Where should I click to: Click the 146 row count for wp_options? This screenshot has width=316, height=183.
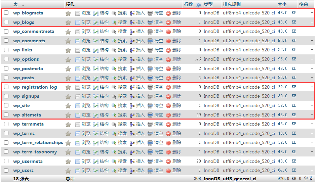point(198,59)
